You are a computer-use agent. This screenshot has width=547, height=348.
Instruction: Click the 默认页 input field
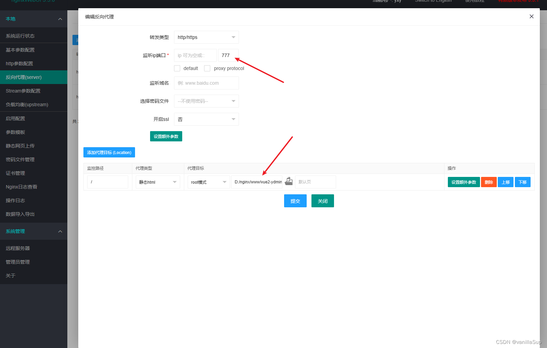(x=316, y=182)
